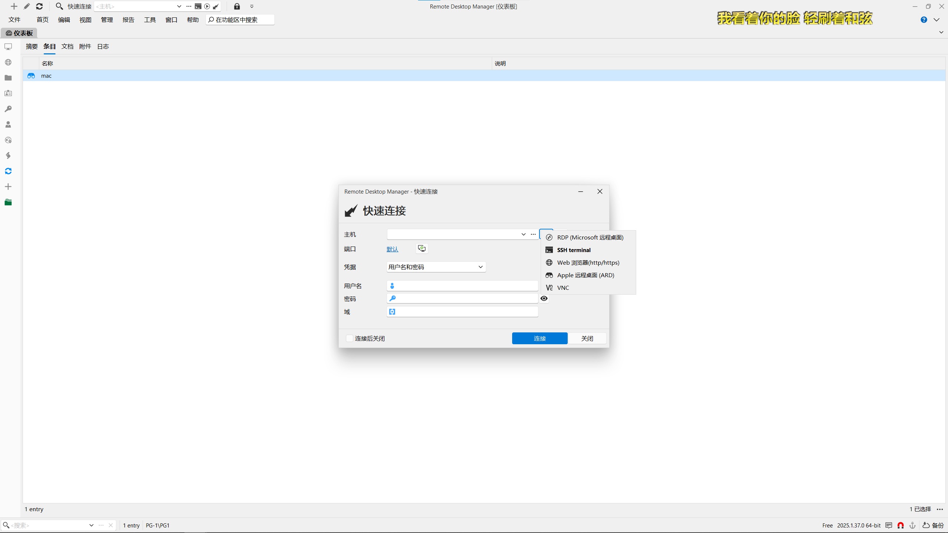948x533 pixels.
Task: Select the mac entry row
Action: pyautogui.click(x=484, y=76)
